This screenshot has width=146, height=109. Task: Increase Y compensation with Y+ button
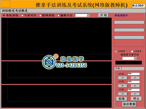(123, 94)
